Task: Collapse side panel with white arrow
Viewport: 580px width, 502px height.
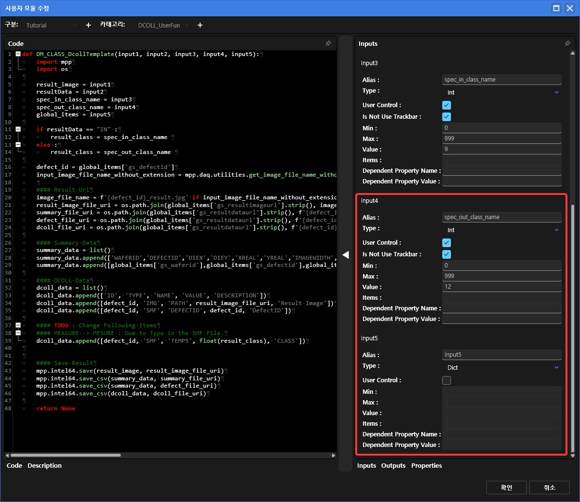Action: [346, 255]
